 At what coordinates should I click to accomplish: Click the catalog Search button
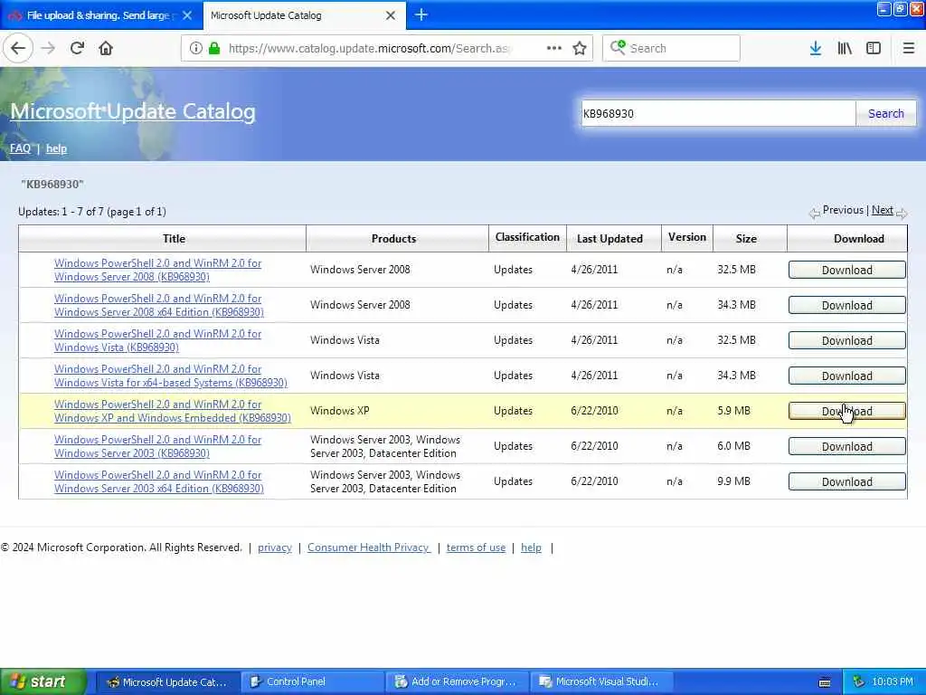tap(886, 113)
